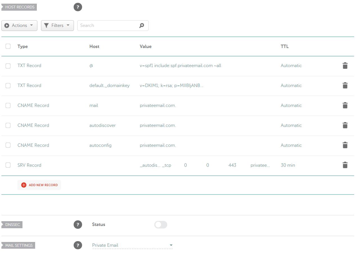Delete the SRV record
Image resolution: width=362 pixels, height=256 pixels.
[345, 165]
